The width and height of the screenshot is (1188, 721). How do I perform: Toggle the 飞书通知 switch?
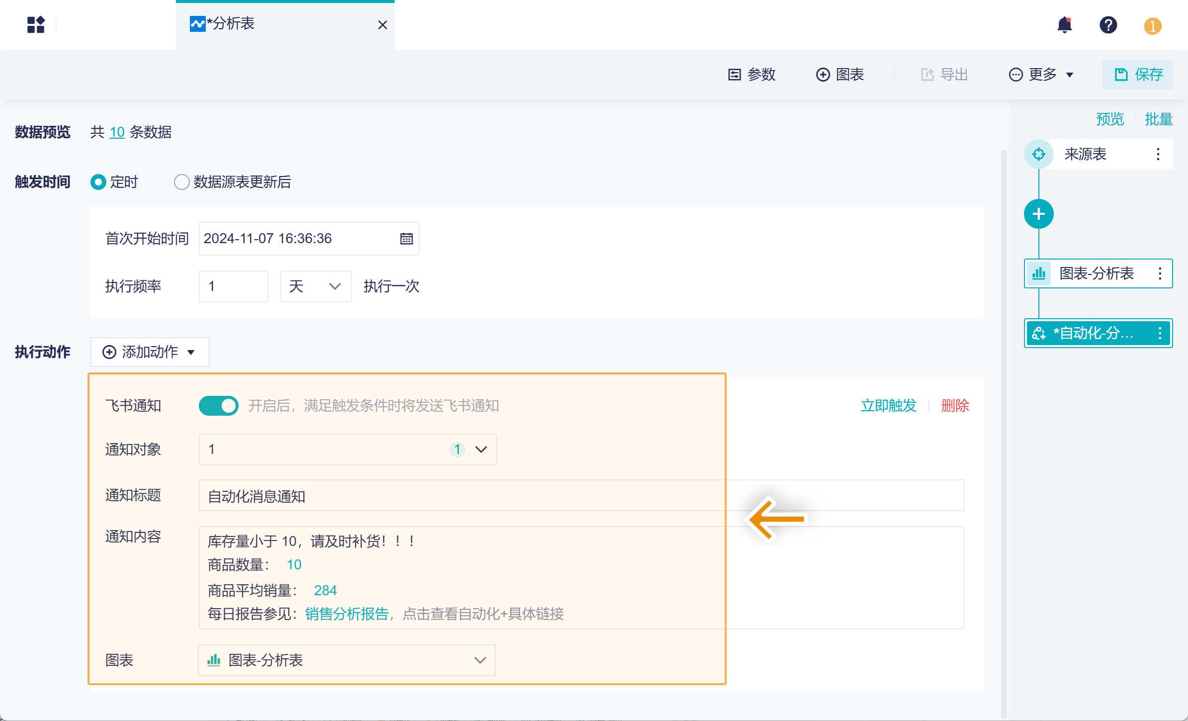click(x=218, y=406)
